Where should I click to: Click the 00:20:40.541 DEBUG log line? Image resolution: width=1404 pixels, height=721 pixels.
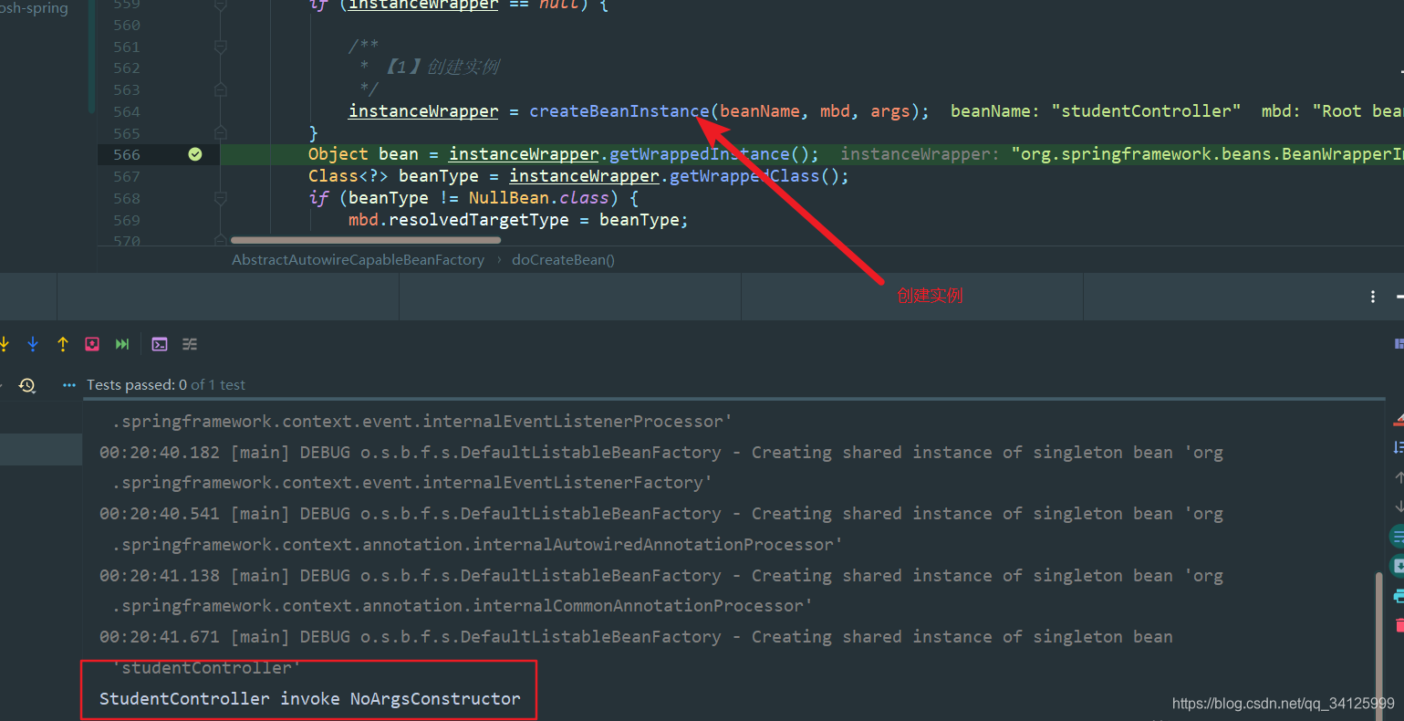pos(660,514)
